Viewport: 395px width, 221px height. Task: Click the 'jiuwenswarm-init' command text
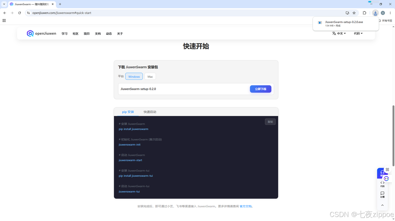[130, 145]
